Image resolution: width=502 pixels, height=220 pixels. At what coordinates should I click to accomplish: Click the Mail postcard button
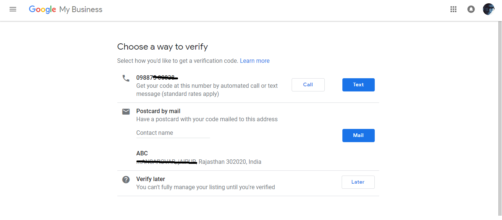click(x=359, y=136)
